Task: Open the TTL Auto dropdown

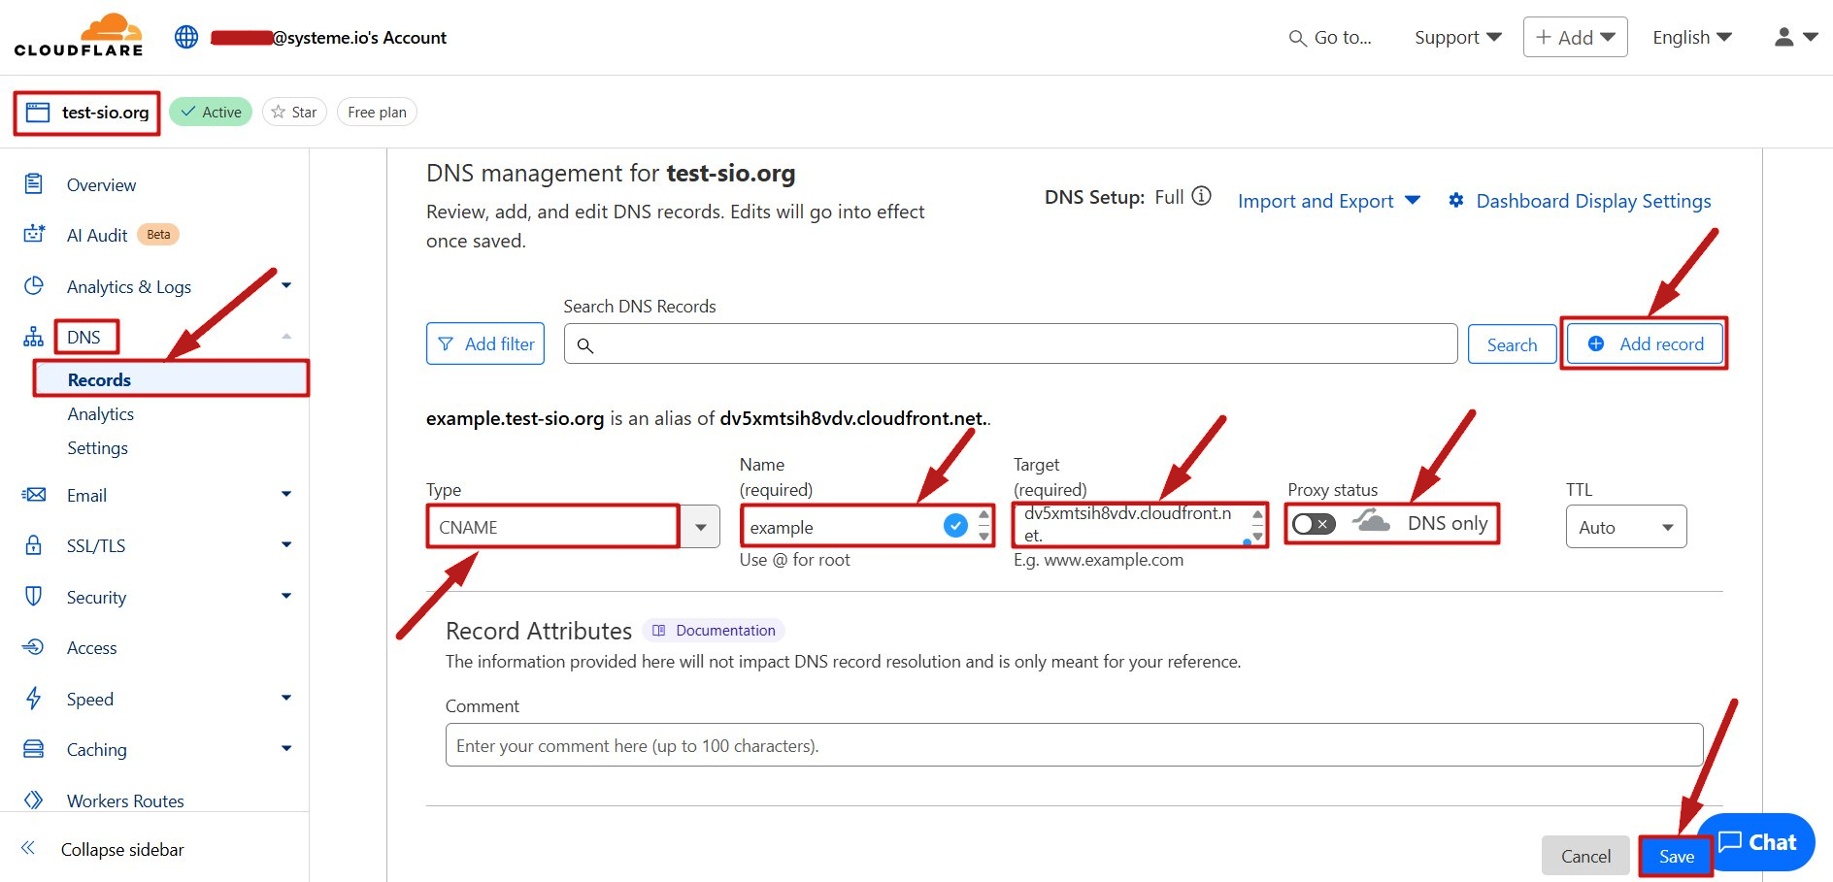Action: (1626, 527)
